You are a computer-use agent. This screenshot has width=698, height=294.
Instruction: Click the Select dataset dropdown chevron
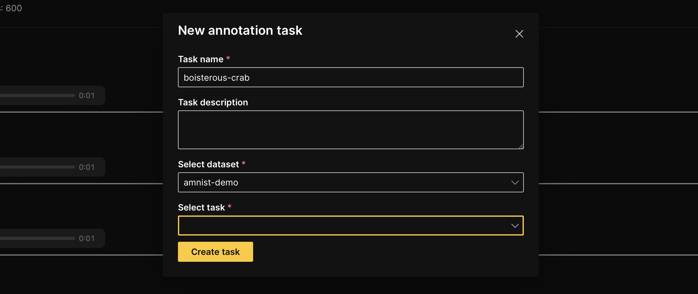tap(515, 182)
